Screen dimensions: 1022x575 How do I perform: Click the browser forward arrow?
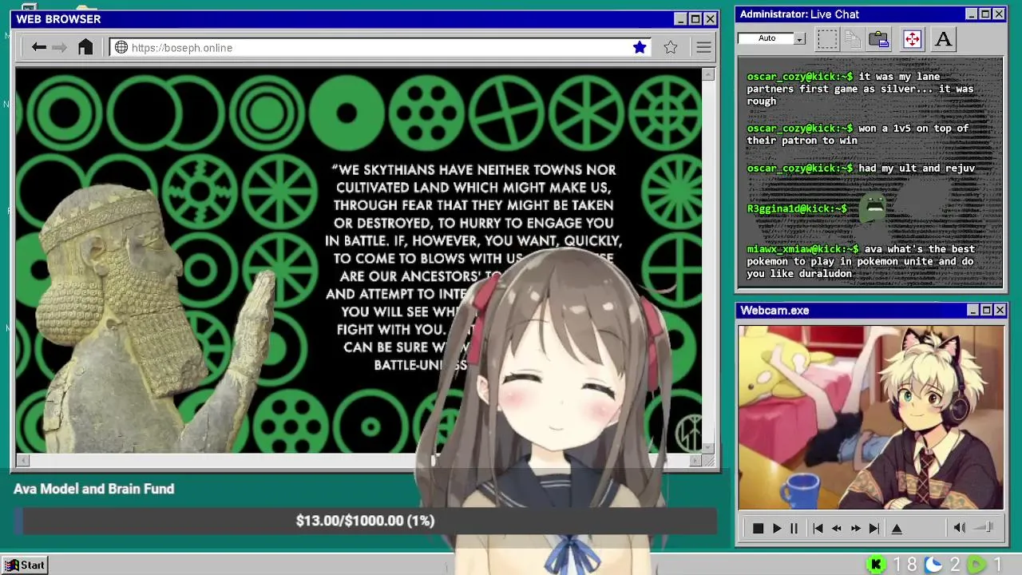tap(59, 47)
